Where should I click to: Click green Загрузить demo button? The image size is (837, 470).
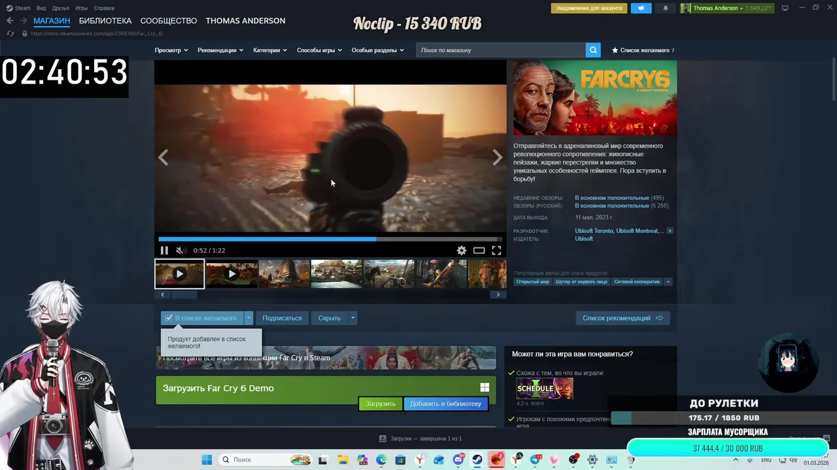pos(381,404)
